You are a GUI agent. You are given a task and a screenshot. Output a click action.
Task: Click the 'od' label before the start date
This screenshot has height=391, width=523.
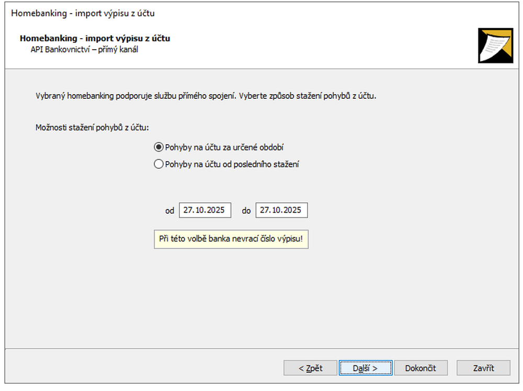click(x=169, y=211)
